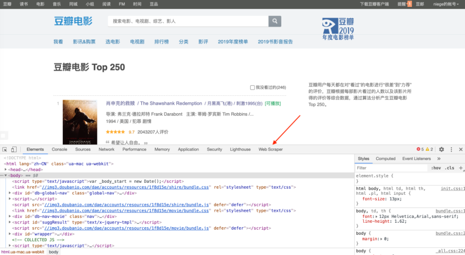Image resolution: width=465 pixels, height=255 pixels.
Task: Expand the collapsed script node below db-global-nav
Action: tap(10, 199)
